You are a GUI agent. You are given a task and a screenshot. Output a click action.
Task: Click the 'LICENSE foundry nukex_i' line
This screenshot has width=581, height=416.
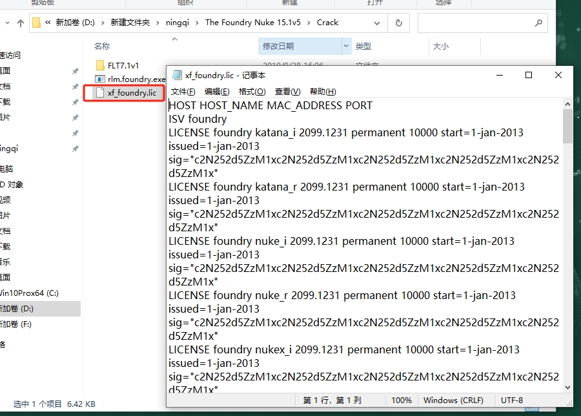coord(344,349)
